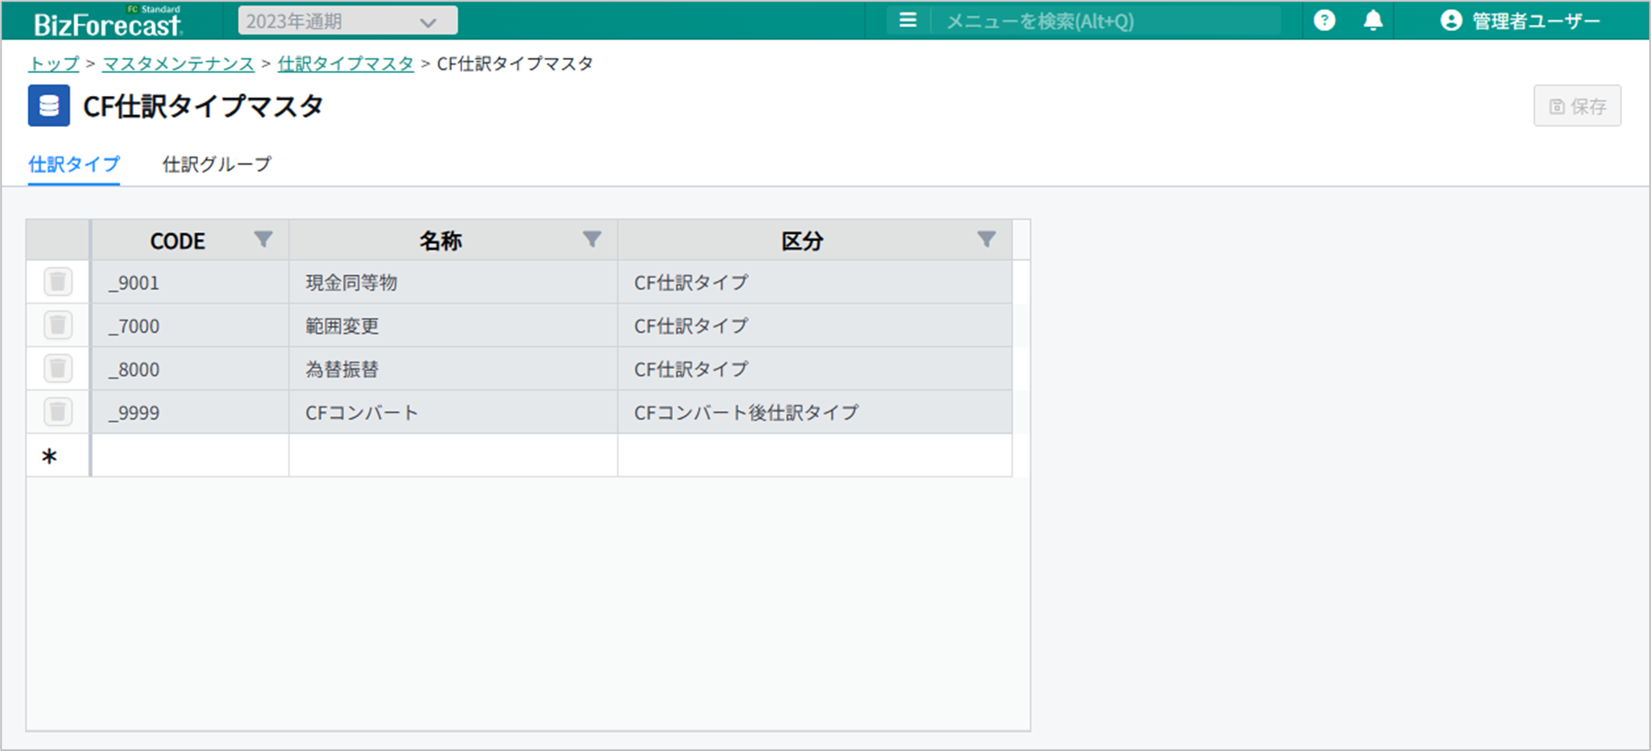Click the 保存 button

coord(1577,106)
